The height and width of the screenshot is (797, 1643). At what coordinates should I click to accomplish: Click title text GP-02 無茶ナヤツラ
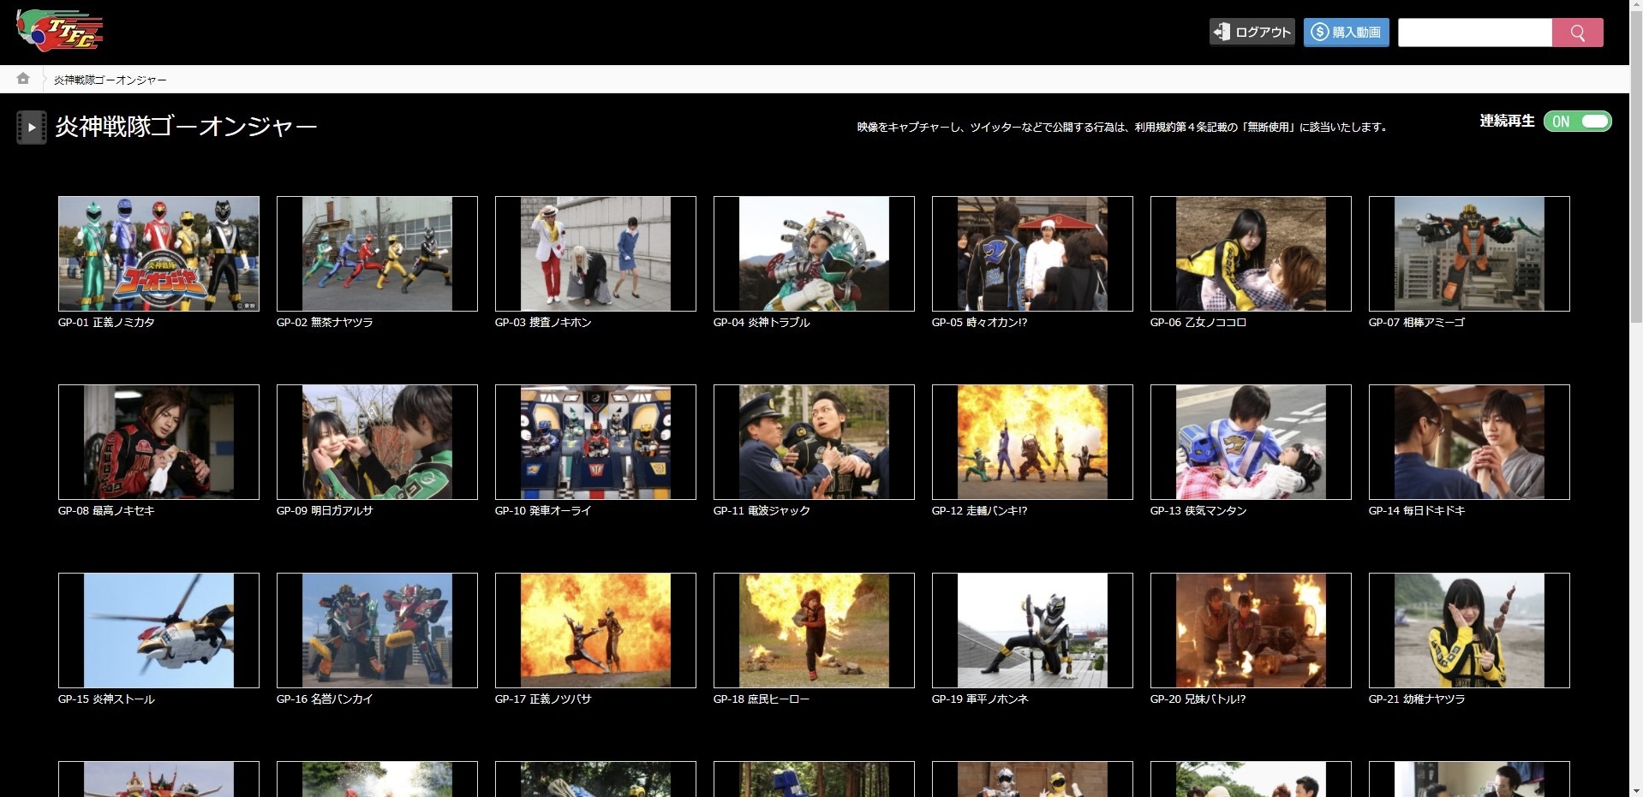click(x=325, y=323)
